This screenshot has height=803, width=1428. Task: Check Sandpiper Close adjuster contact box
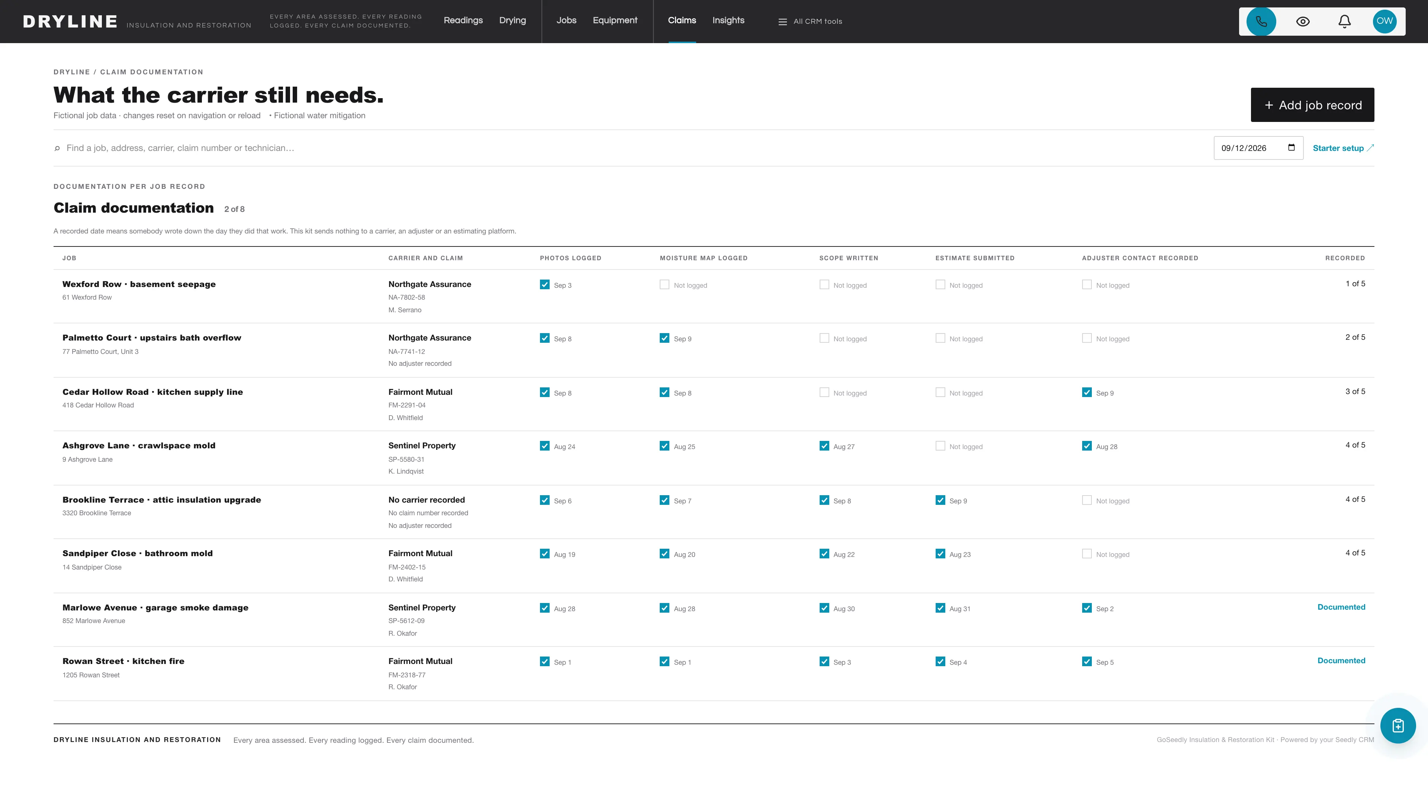click(1087, 554)
